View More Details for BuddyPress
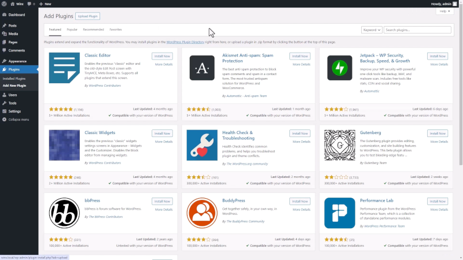This screenshot has width=463, height=260. (x=301, y=210)
